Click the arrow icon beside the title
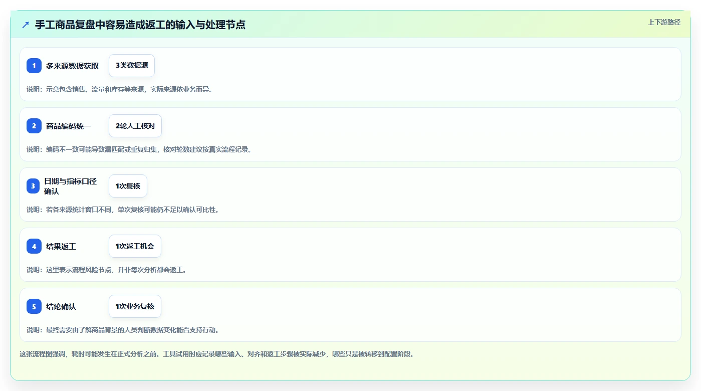The height and width of the screenshot is (391, 701). [26, 25]
